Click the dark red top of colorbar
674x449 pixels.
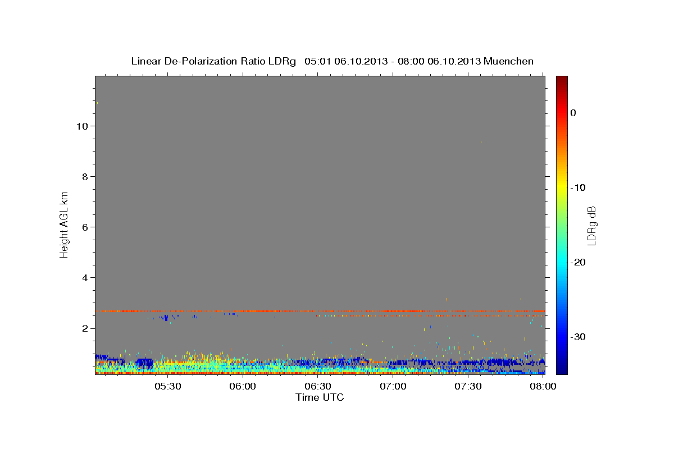[562, 81]
